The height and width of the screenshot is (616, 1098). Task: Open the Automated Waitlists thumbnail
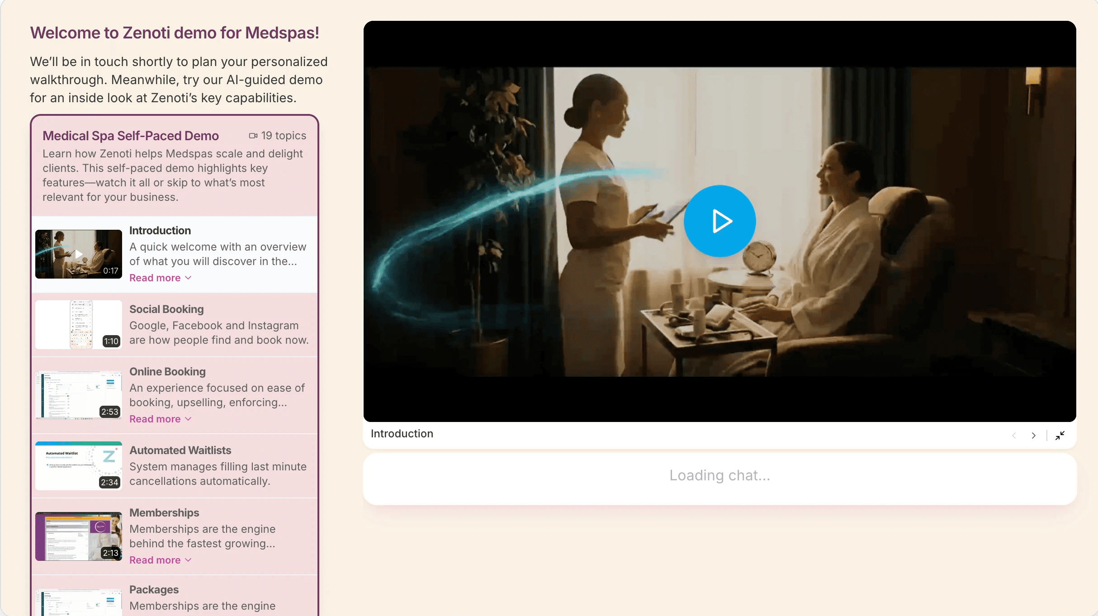pos(79,465)
